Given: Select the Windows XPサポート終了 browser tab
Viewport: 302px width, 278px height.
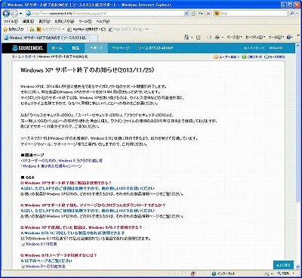Looking at the screenshot, I should click(46, 38).
